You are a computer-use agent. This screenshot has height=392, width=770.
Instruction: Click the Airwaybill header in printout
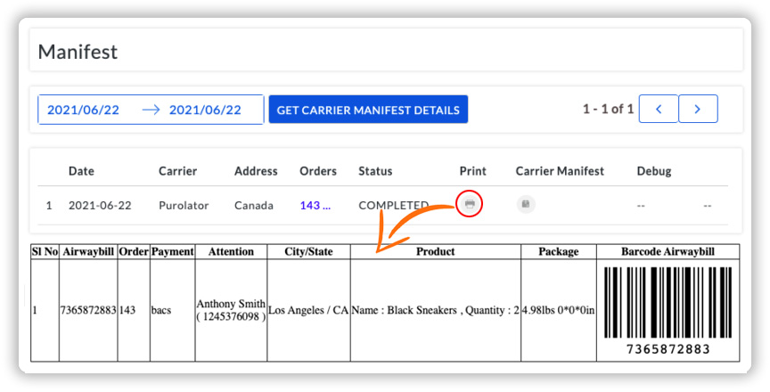(88, 252)
